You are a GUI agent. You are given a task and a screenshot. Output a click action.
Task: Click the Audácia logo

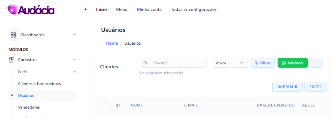click(31, 10)
